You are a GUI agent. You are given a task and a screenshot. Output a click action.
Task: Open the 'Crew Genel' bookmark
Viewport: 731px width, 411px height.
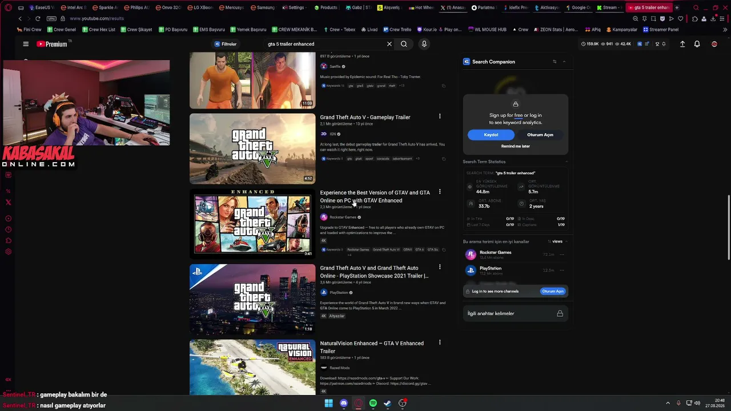[61, 29]
